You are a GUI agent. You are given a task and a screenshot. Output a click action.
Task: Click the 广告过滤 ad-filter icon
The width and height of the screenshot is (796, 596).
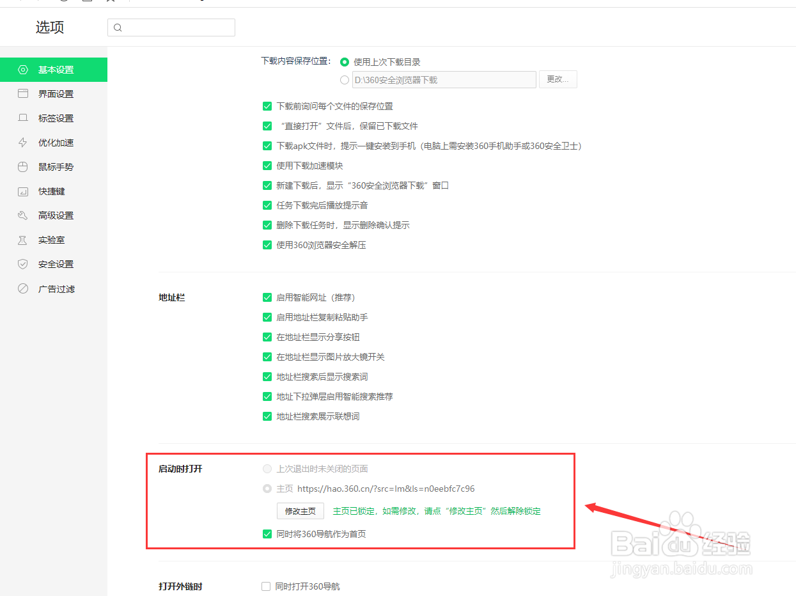[23, 288]
